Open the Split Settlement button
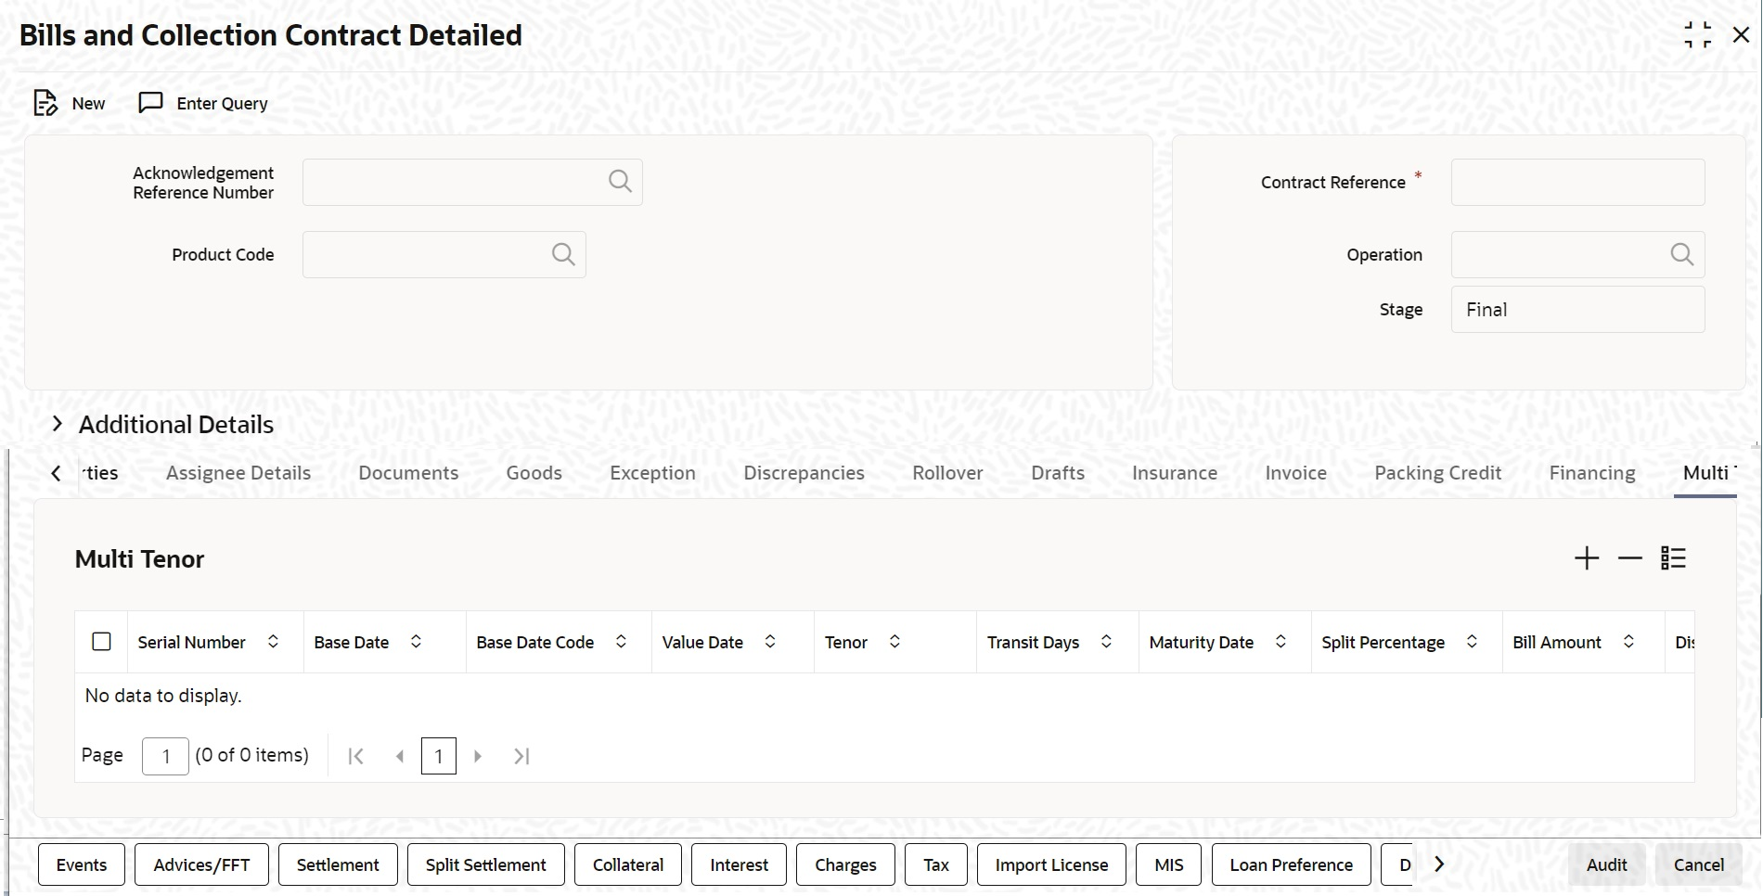The height and width of the screenshot is (896, 1763). [x=485, y=864]
